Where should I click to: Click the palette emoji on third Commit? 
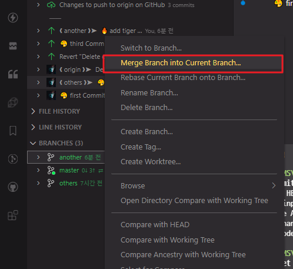click(64, 44)
